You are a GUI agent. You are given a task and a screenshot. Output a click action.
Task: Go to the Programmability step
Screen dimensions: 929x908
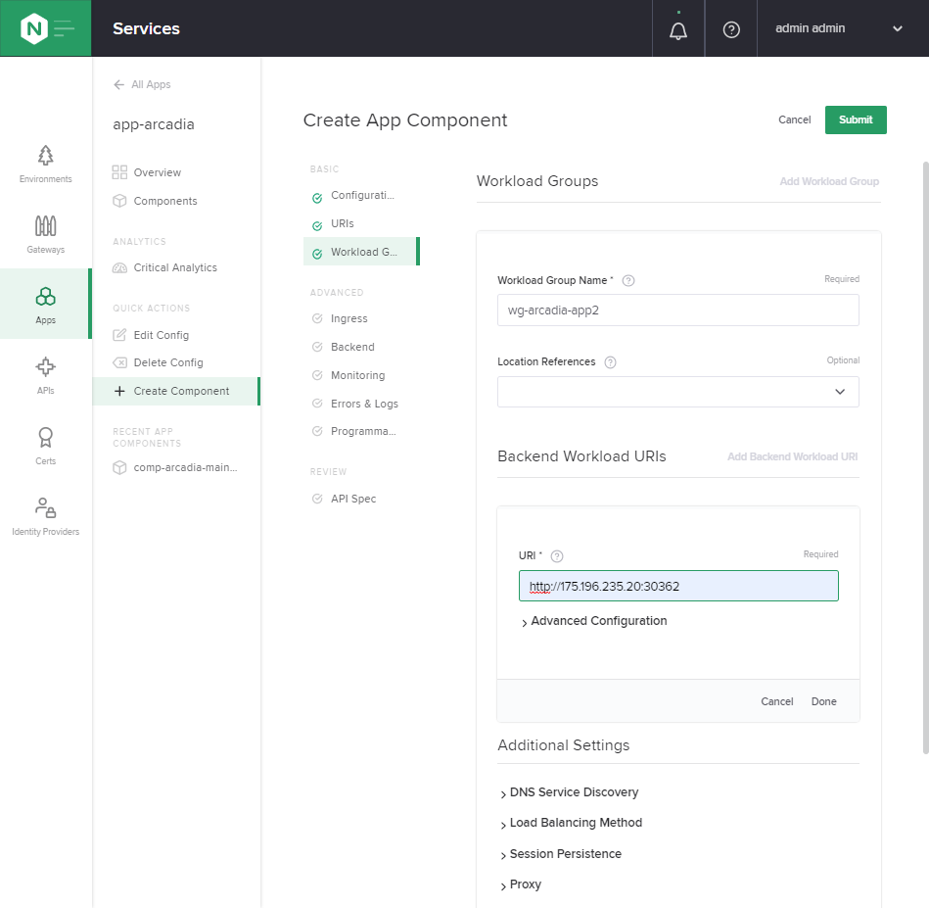tap(361, 432)
